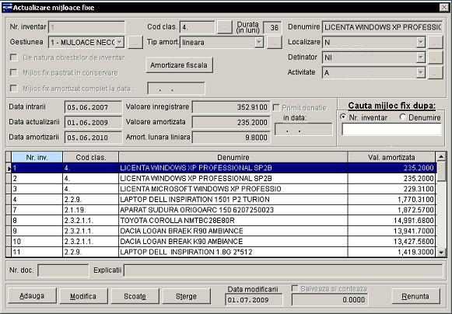Click the Nr. inv. column header
The width and height of the screenshot is (452, 314).
pos(37,157)
